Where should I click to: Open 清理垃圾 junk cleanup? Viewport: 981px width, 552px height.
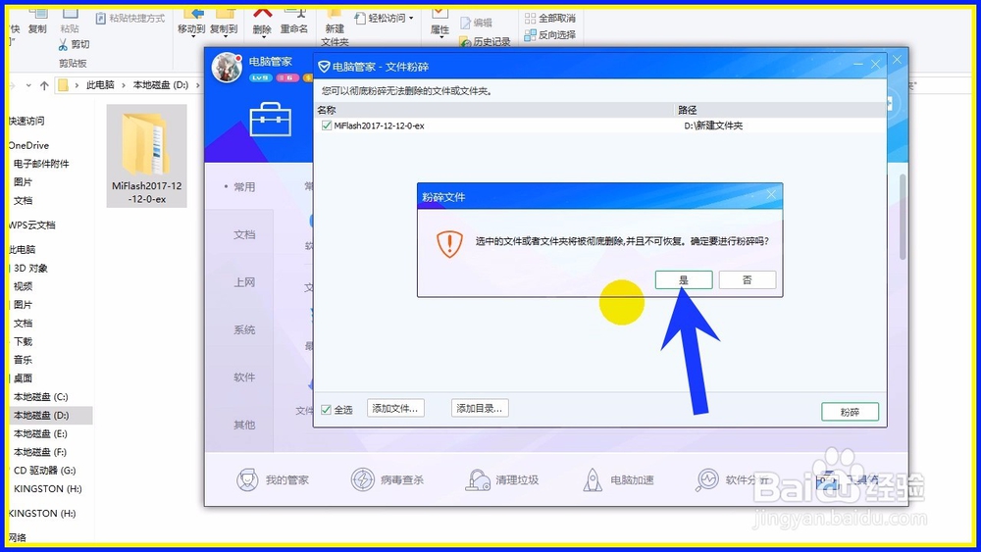click(502, 480)
